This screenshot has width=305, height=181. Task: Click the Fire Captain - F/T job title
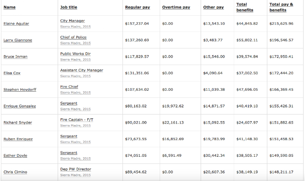coord(77,120)
